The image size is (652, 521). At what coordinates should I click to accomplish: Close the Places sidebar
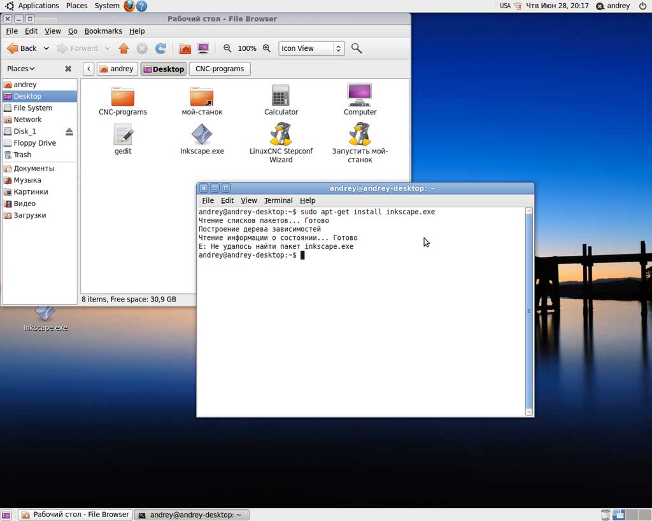click(68, 69)
